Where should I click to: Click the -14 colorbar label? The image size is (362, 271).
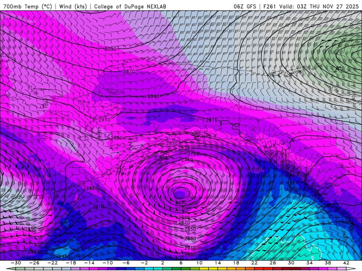[89, 263]
